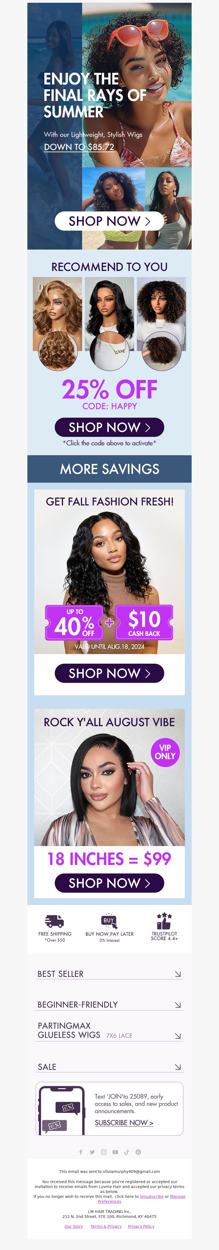The width and height of the screenshot is (219, 1250).
Task: Click SUBSCRIBE NOW link
Action: 124,1123
